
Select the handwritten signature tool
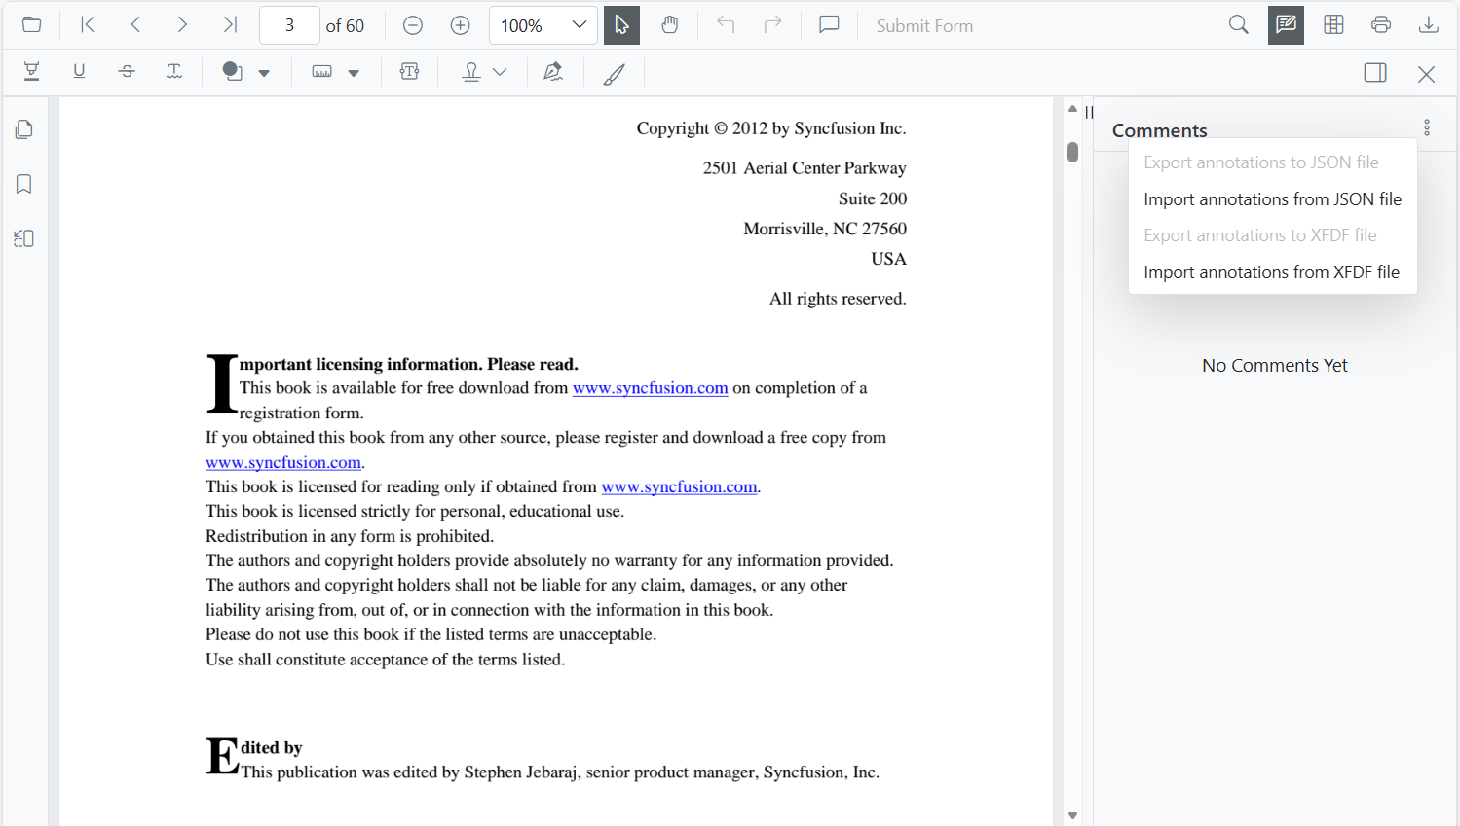(x=553, y=72)
